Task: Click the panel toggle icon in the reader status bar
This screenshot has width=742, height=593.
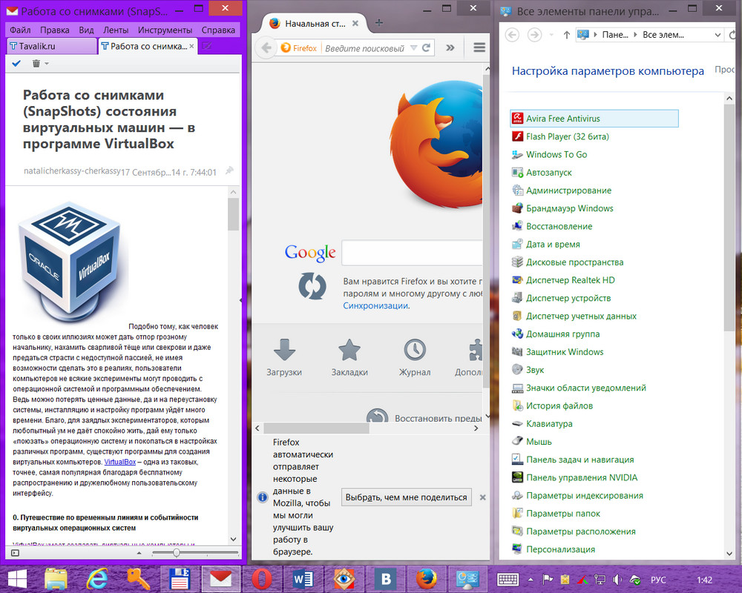Action: (15, 553)
